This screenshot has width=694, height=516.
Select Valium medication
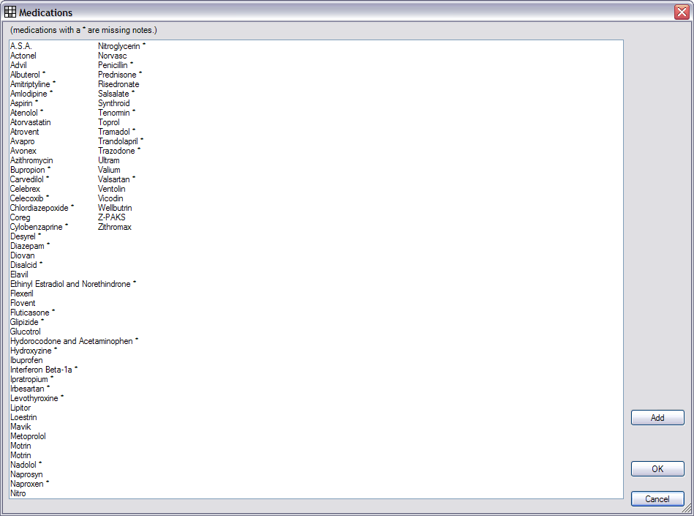click(x=109, y=170)
